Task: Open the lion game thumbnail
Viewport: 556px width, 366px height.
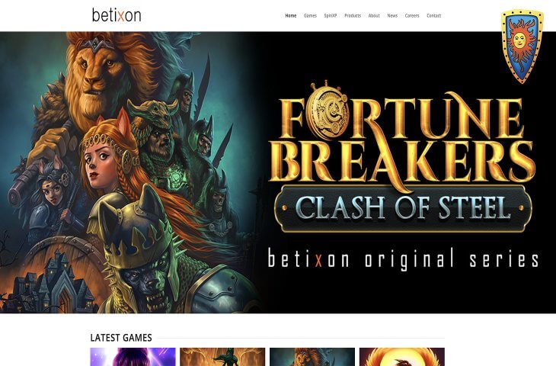Action: pos(312,357)
